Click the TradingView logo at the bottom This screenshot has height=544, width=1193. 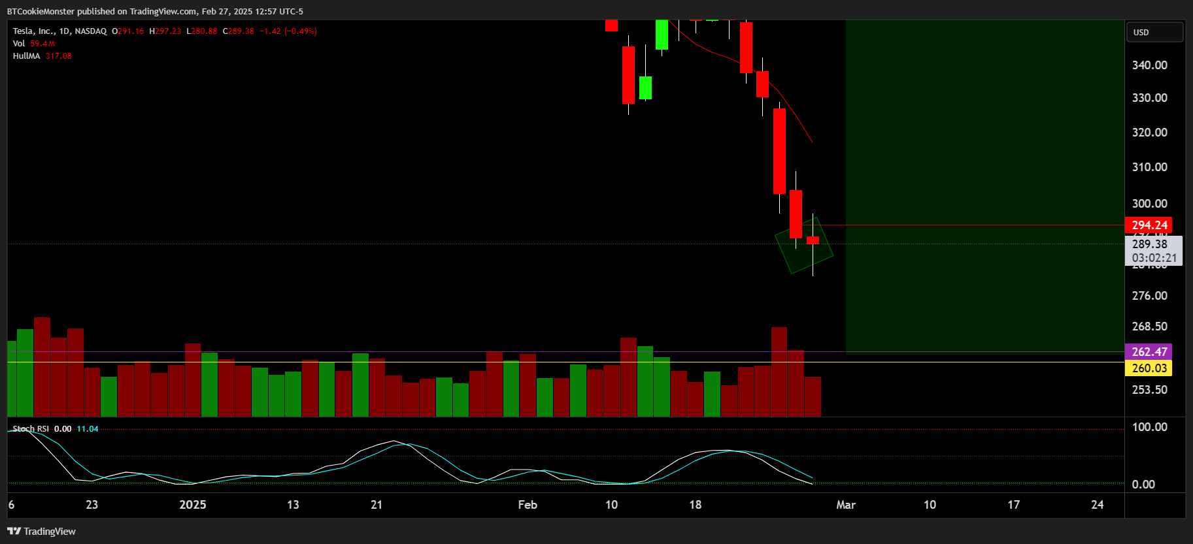pyautogui.click(x=41, y=531)
